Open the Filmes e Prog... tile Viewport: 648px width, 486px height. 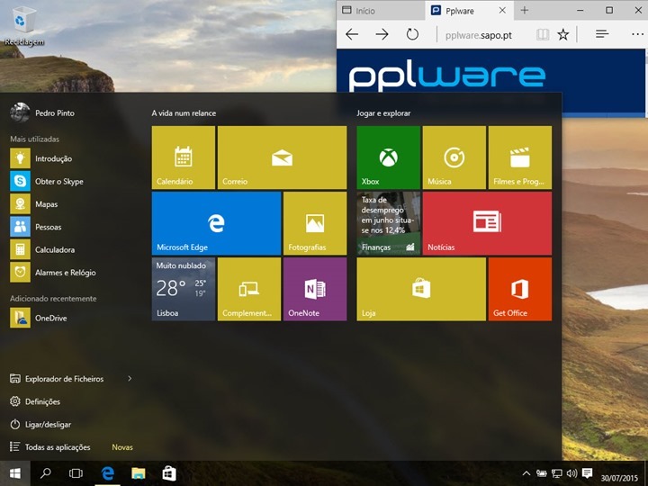520,157
